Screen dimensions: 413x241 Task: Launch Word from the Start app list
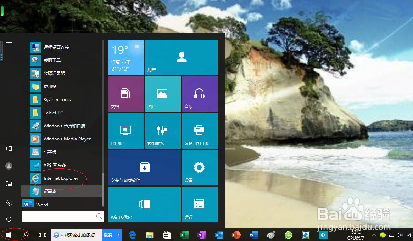[x=62, y=204]
